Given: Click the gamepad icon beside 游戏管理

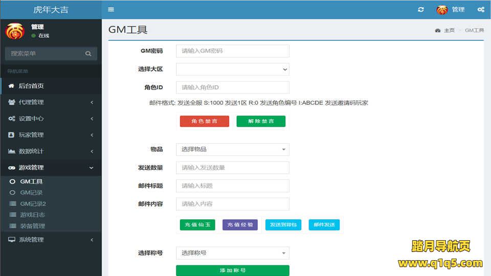Looking at the screenshot, I should [11, 168].
